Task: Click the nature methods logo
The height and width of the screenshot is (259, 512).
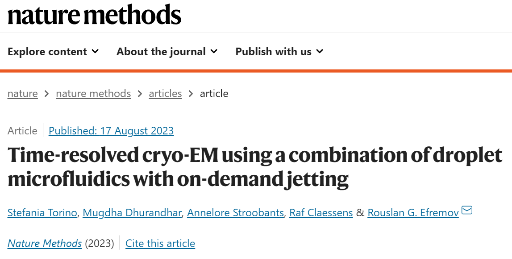Action: (x=94, y=14)
